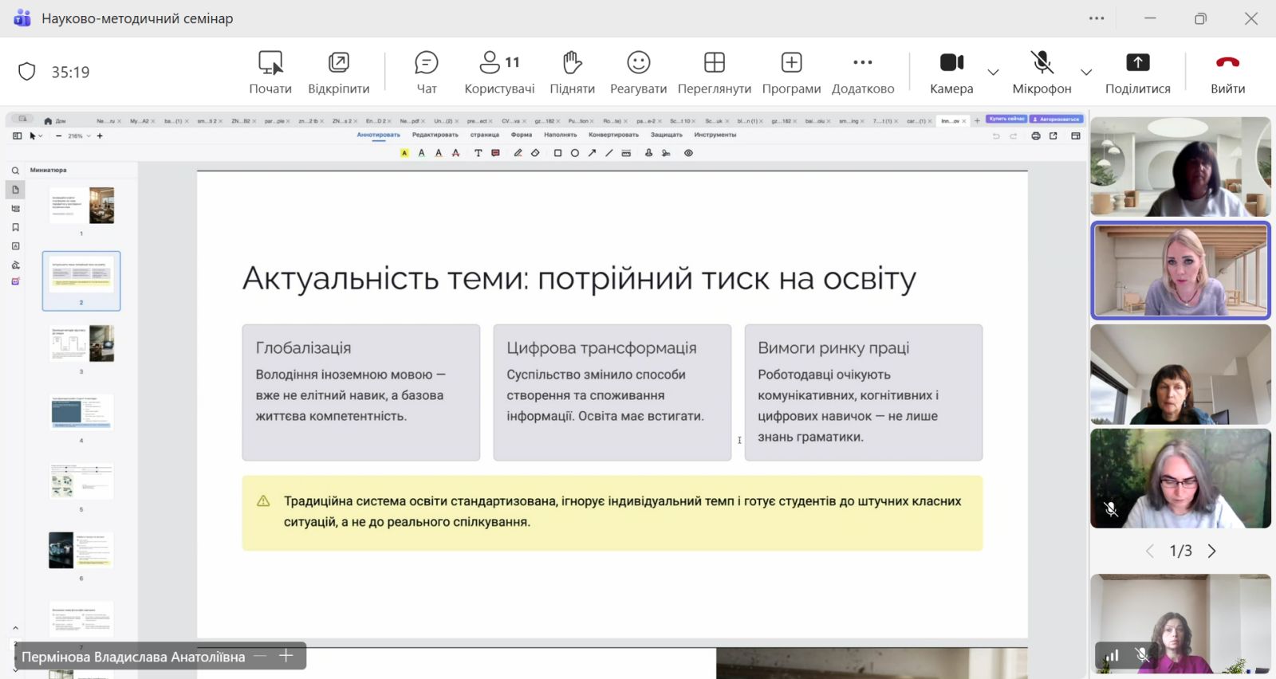Go to the PDF editor Дом home tab
The image size is (1276, 679).
[x=55, y=121]
